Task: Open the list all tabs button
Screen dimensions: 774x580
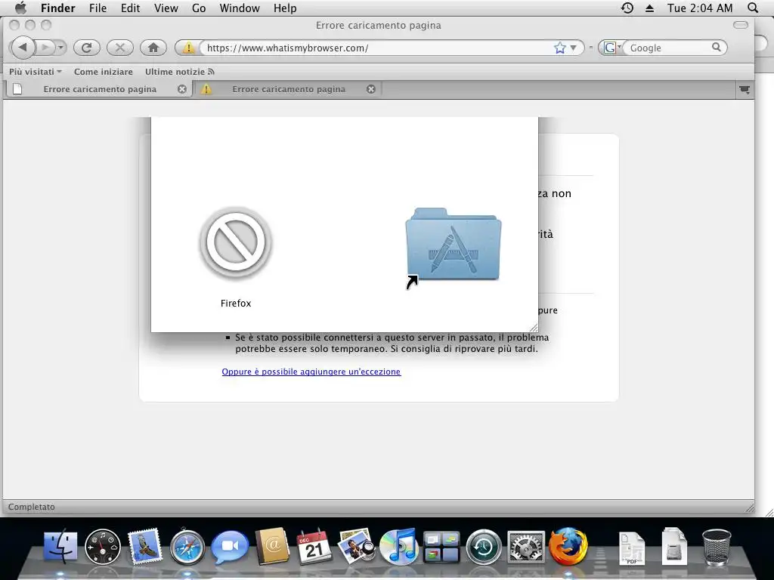Action: (x=745, y=89)
